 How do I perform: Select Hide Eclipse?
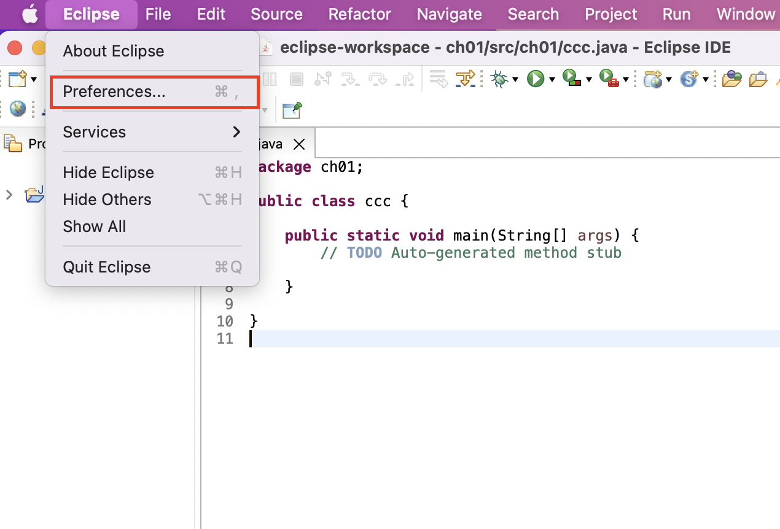point(152,172)
